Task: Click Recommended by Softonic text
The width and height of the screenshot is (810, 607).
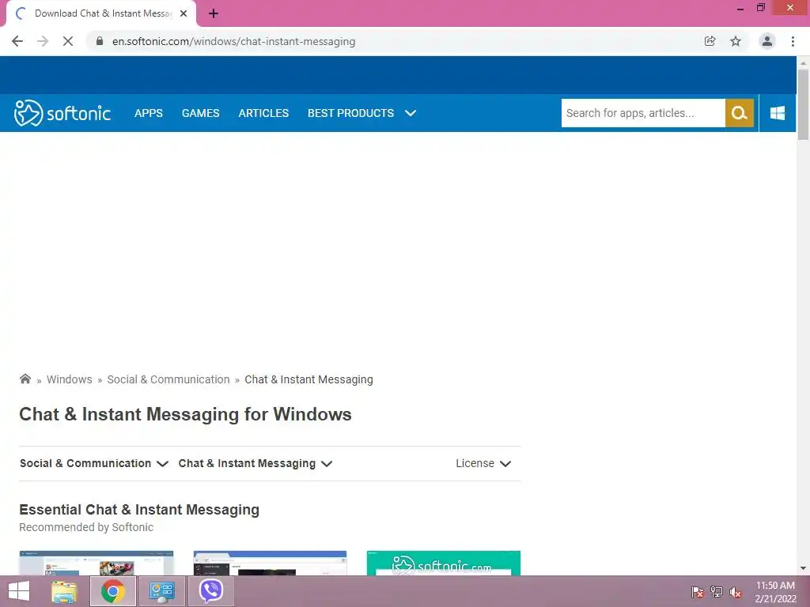Action: [x=86, y=527]
